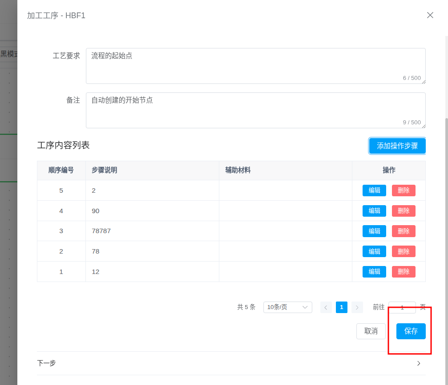Screen dimensions: 448x385
Task: Select page 1 in the pagination bar
Action: [341, 307]
